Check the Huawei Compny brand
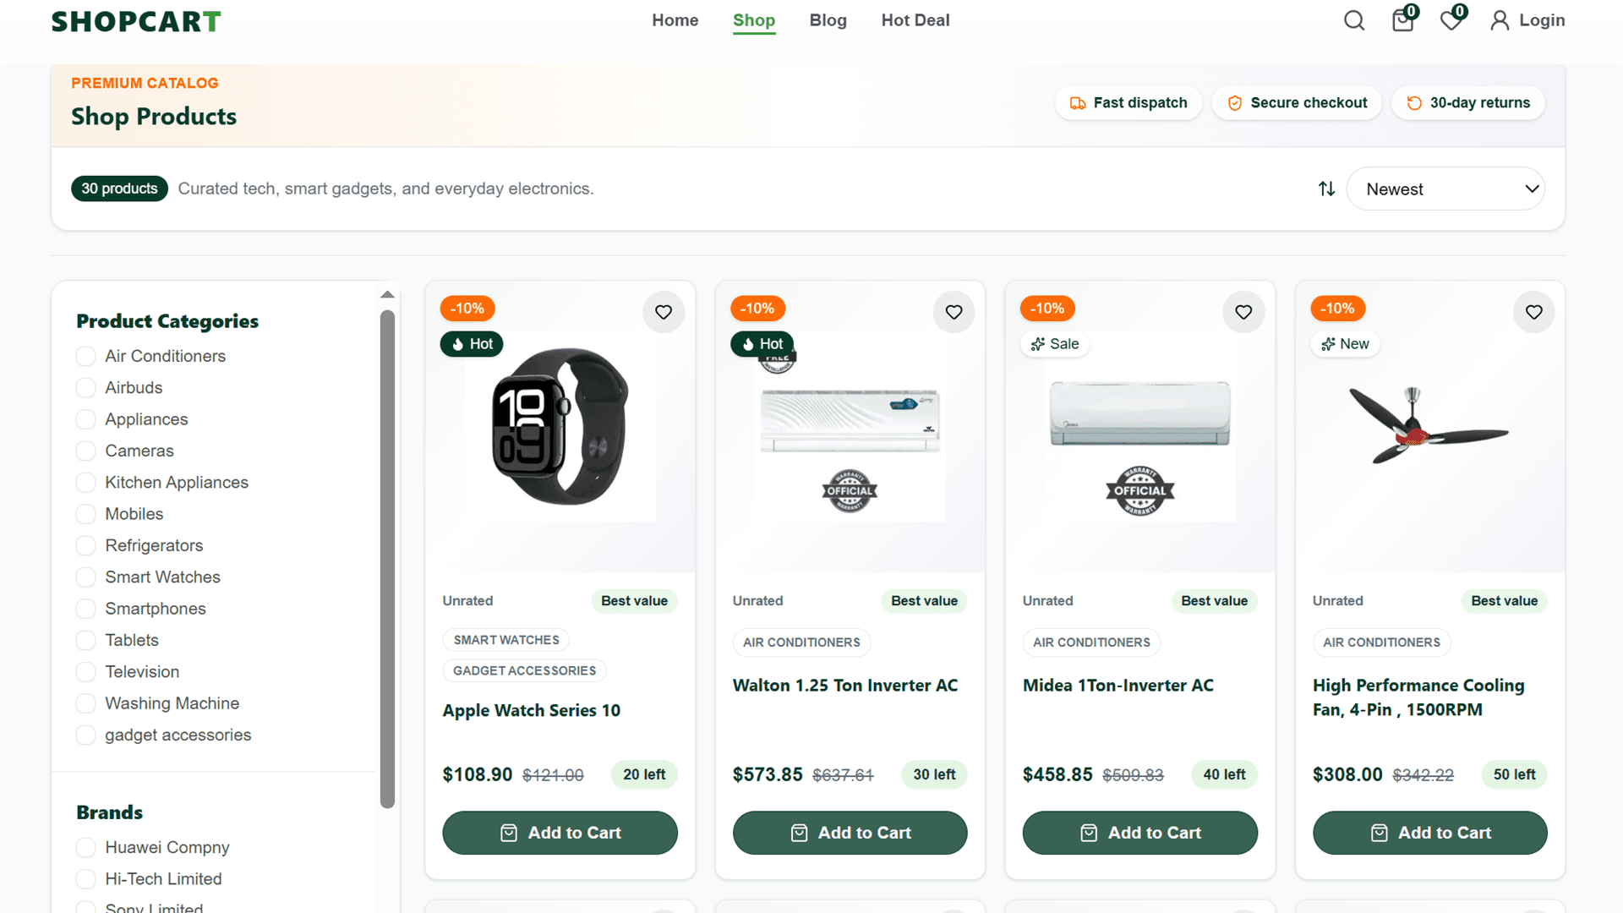This screenshot has width=1623, height=913. coord(85,847)
